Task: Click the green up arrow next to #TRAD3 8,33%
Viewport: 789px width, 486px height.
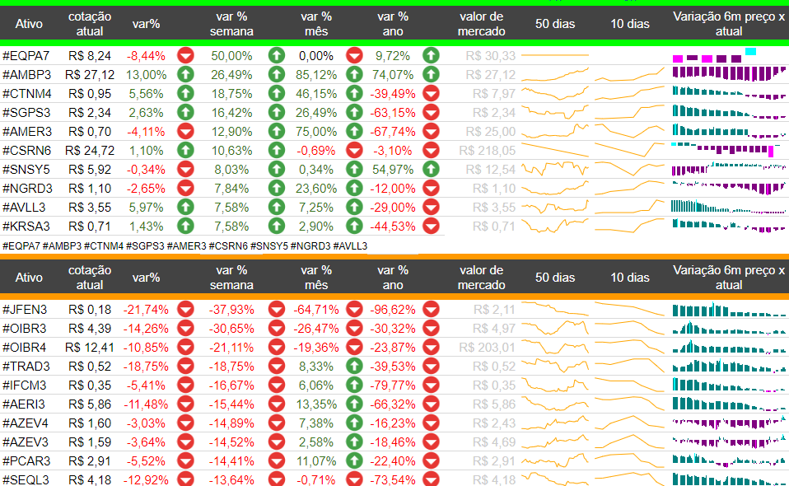Action: [x=354, y=366]
